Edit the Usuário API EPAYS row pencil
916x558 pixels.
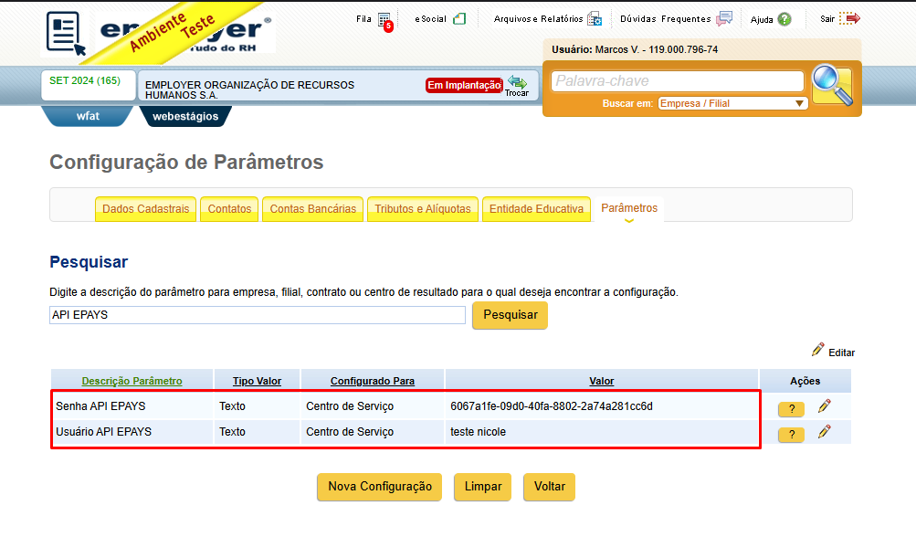pos(825,431)
